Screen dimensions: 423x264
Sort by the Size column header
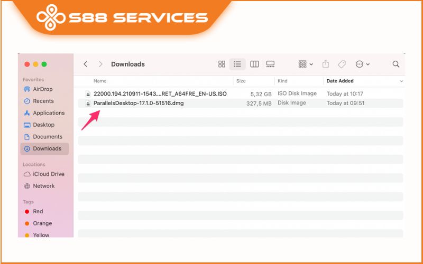[x=241, y=81]
